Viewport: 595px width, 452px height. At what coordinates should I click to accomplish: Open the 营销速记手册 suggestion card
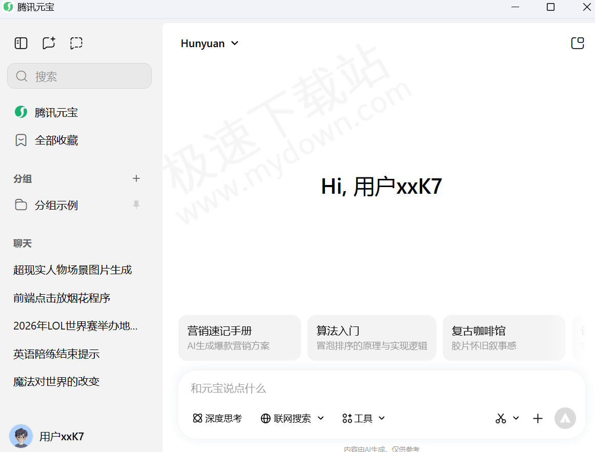[x=239, y=338]
